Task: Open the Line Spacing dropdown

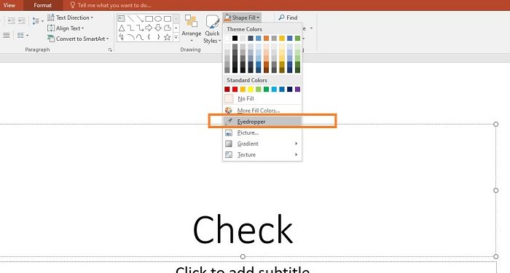Action: tap(38, 21)
